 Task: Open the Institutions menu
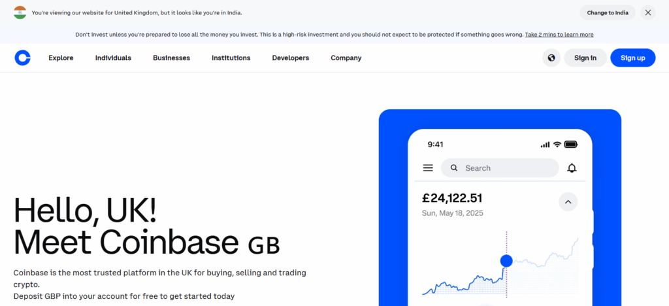coord(231,58)
